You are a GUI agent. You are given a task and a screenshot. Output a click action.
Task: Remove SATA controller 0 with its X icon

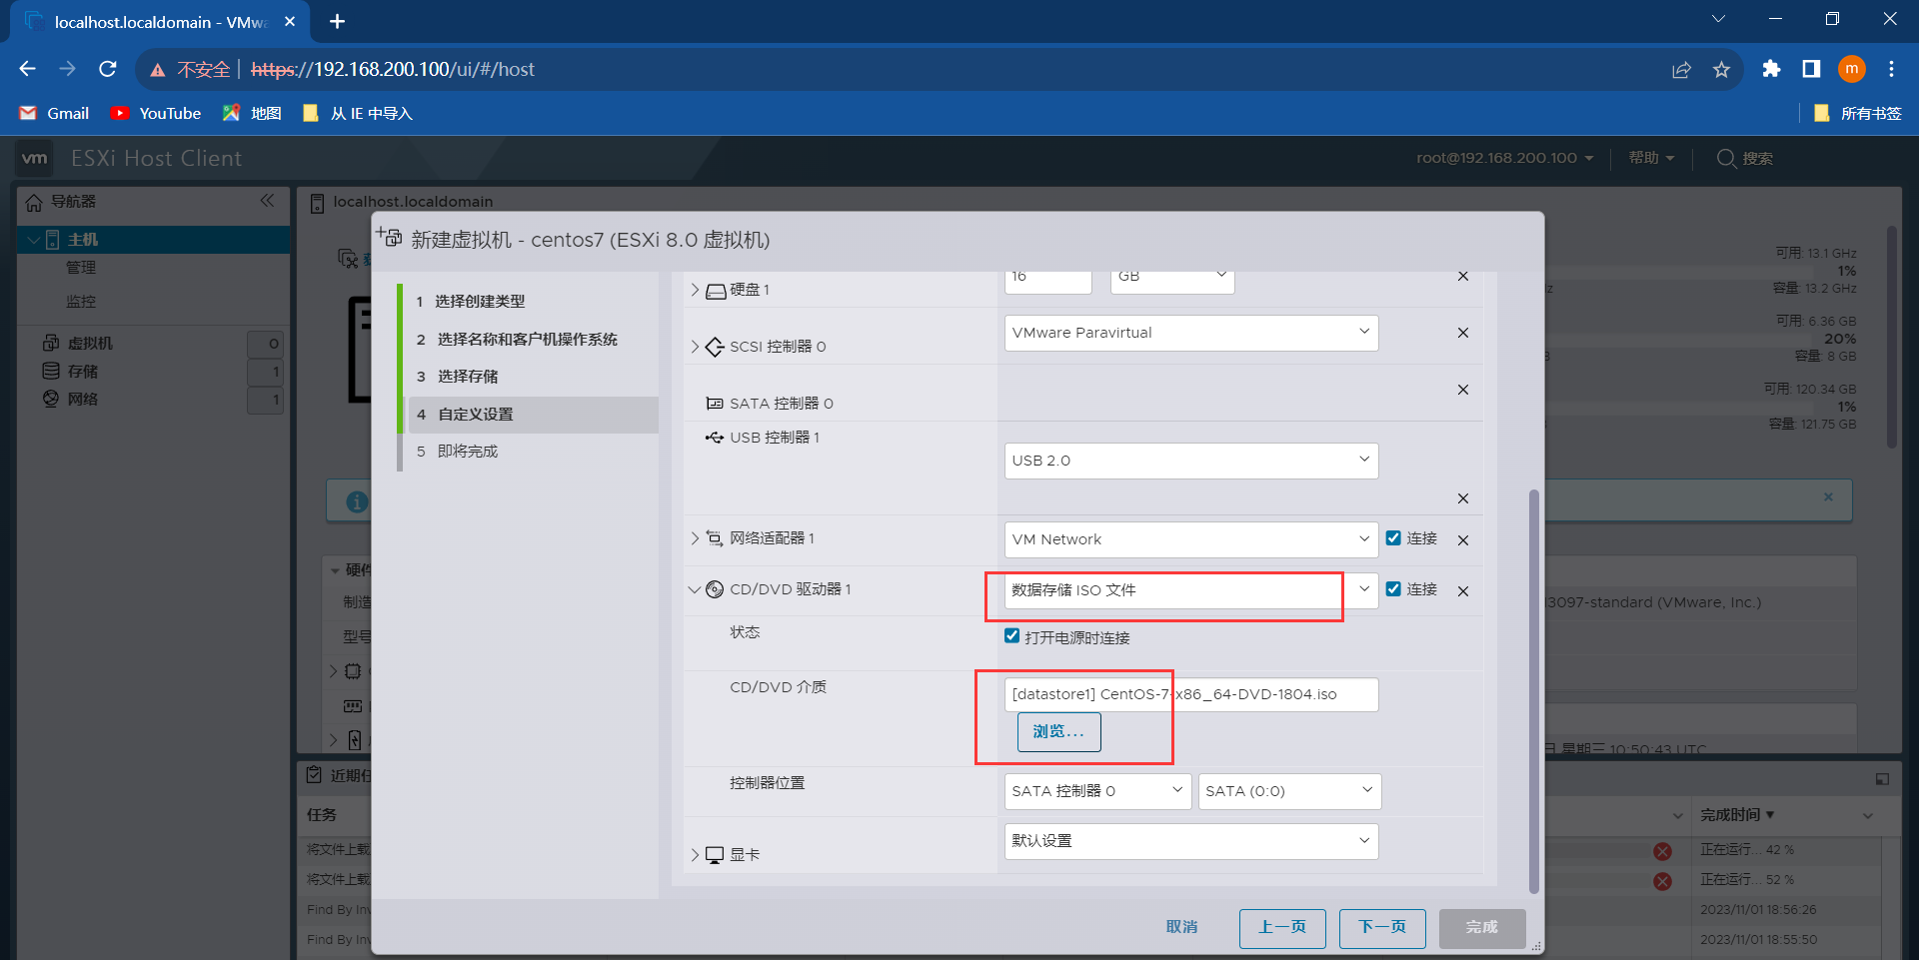point(1462,390)
